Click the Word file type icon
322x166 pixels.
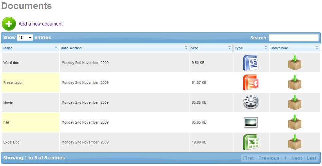251,63
